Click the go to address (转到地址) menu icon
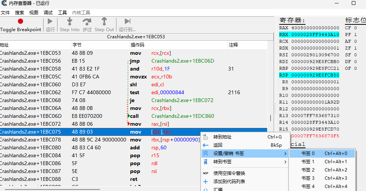366x191 pixels. tap(206, 137)
